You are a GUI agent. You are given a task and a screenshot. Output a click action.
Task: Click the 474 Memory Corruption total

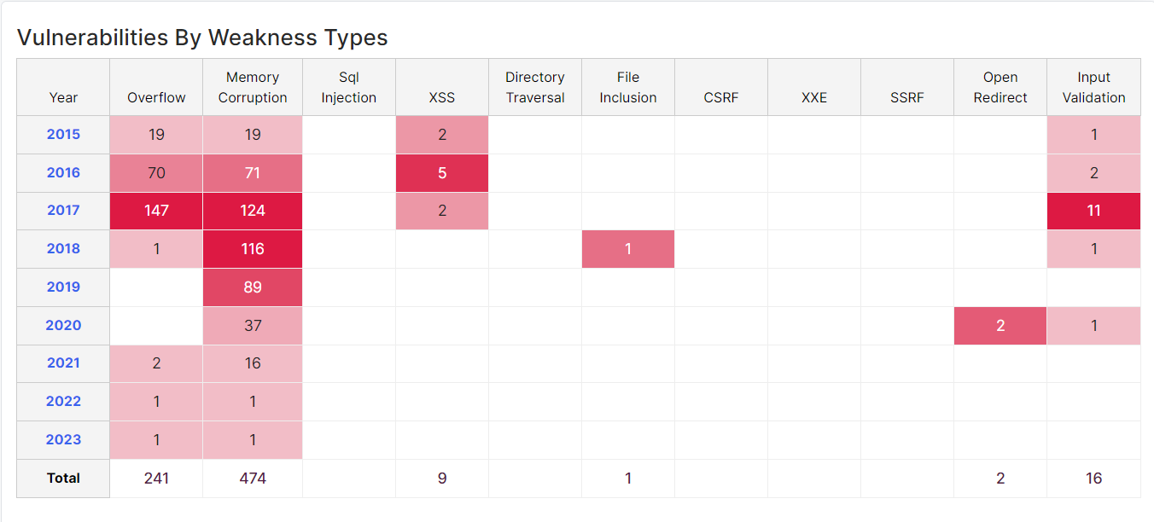252,478
